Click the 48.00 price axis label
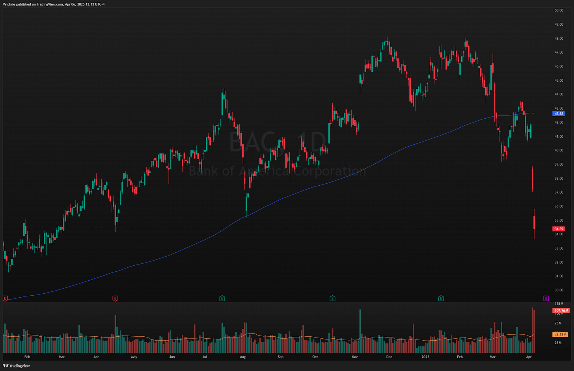 [x=559, y=38]
